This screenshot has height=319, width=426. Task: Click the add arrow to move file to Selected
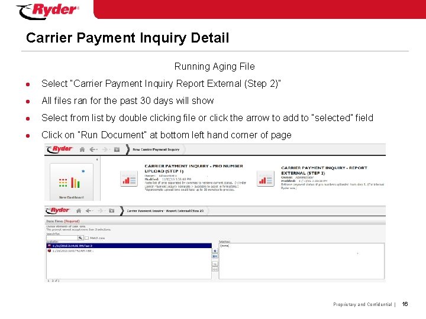215,251
